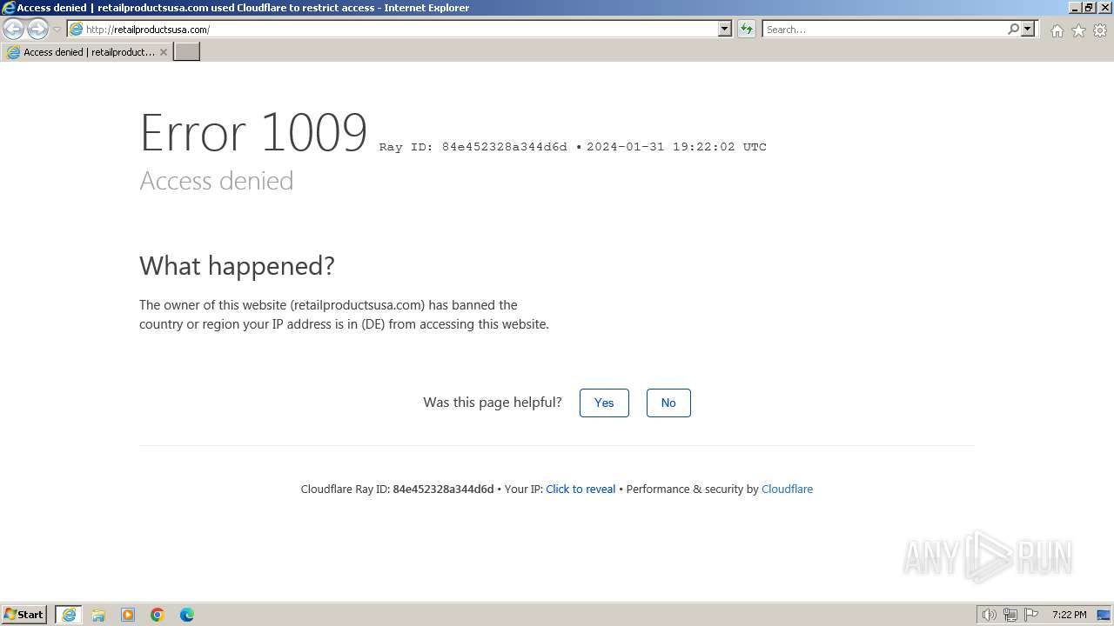Open the Home icon
This screenshot has width=1114, height=626.
(1057, 30)
